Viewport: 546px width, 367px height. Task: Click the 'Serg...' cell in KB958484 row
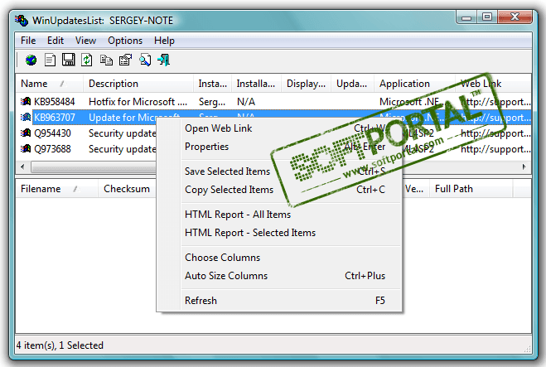(212, 102)
